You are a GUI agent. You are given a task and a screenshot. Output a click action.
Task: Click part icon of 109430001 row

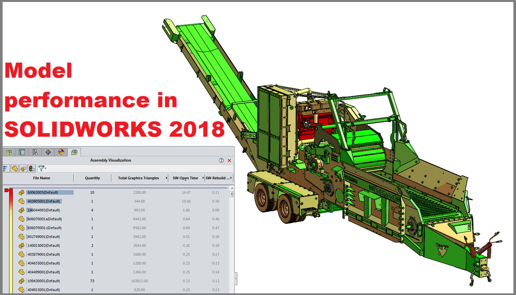coord(22,281)
